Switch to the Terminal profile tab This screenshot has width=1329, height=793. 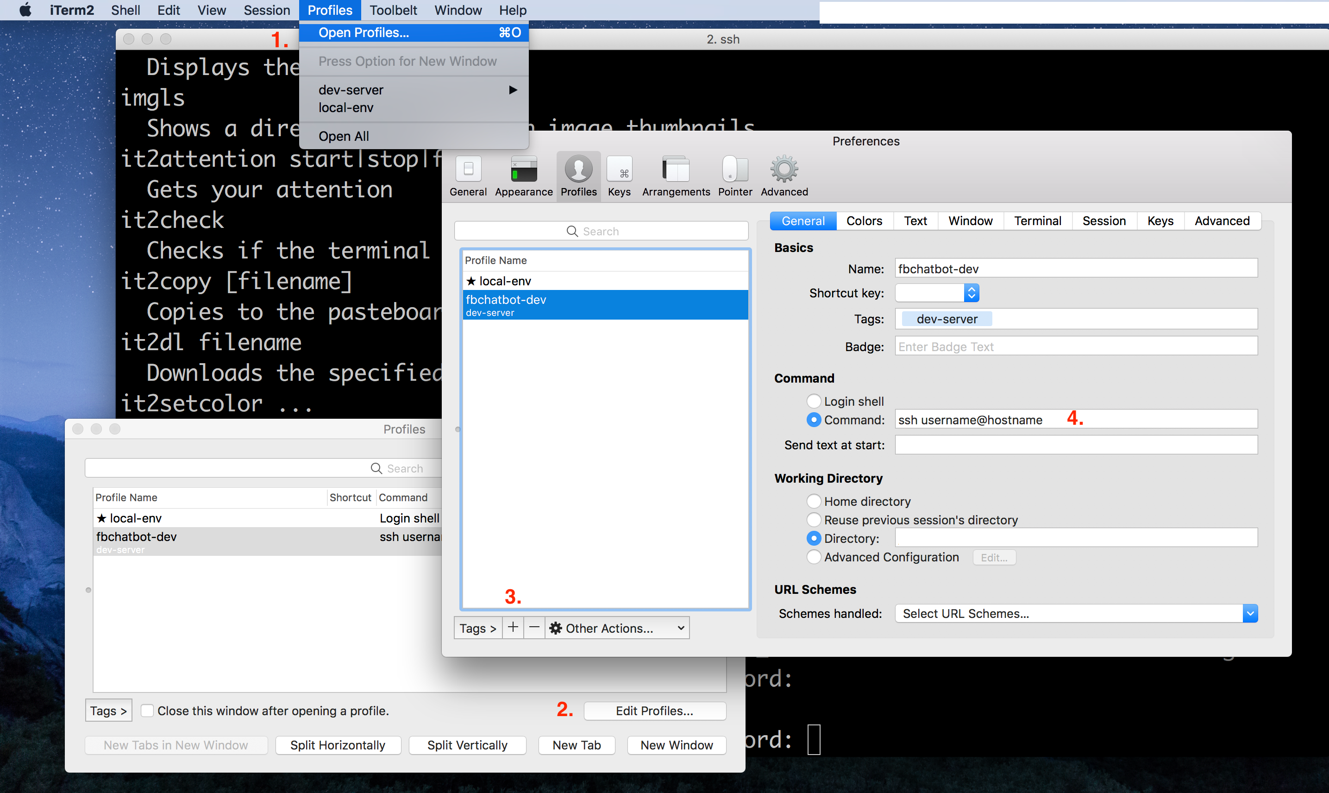tap(1037, 220)
